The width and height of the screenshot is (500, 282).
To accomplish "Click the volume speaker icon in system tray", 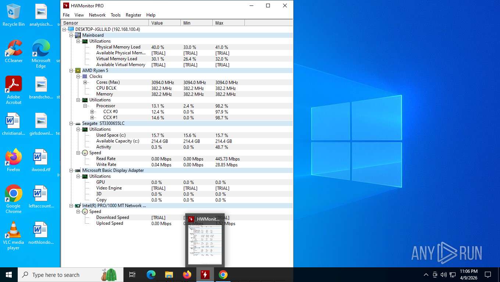I will point(443,275).
